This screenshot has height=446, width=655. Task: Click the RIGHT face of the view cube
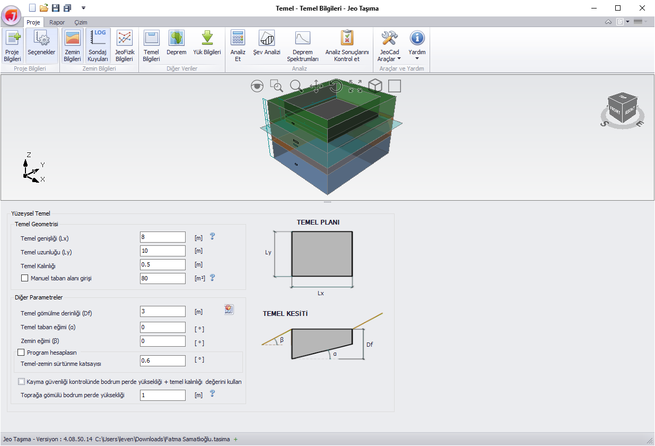point(630,111)
